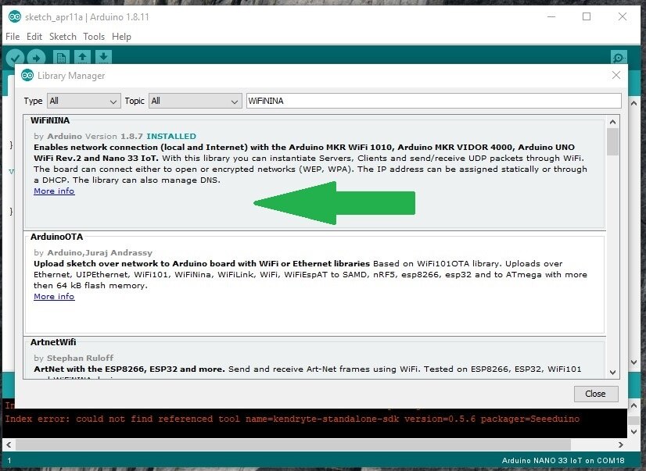Click the INSTALLED label on WiFiNINA
This screenshot has width=646, height=471.
click(x=171, y=136)
